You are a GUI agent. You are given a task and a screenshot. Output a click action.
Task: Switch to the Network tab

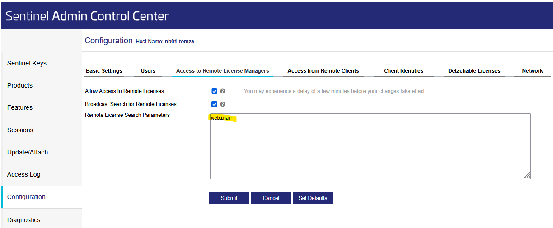click(x=532, y=71)
